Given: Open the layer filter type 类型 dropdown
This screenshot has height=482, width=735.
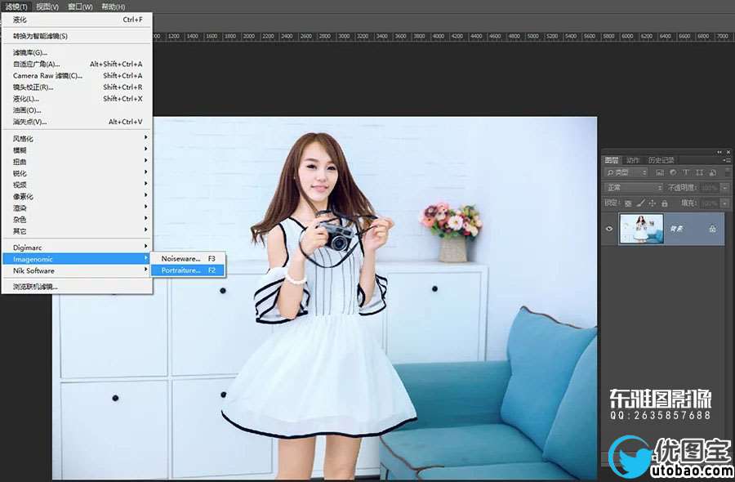Looking at the screenshot, I should 626,172.
